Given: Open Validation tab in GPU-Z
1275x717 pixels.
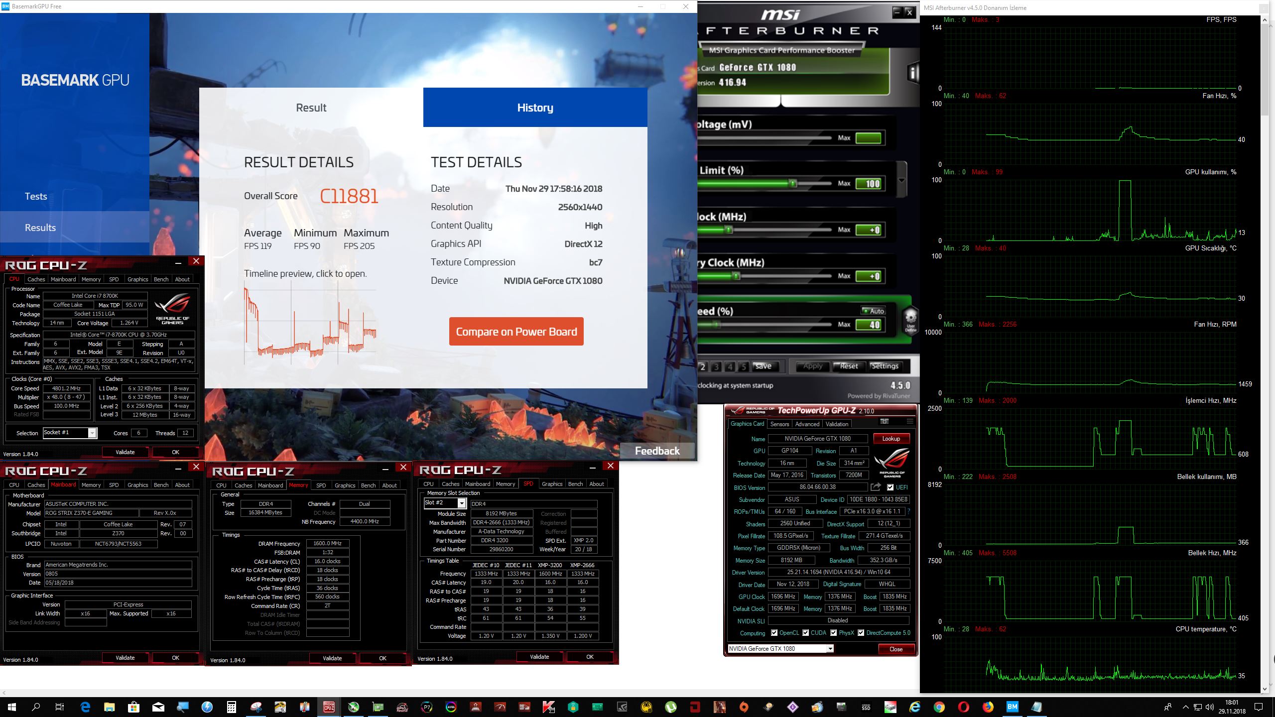Looking at the screenshot, I should [837, 424].
